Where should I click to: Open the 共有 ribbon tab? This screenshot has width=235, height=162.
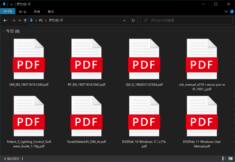point(37,11)
